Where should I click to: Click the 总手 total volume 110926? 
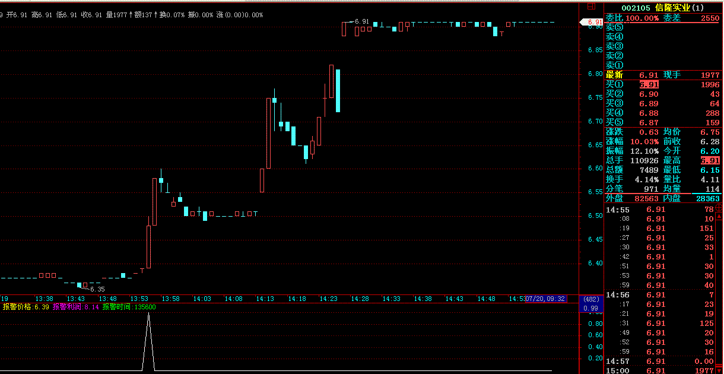point(644,160)
